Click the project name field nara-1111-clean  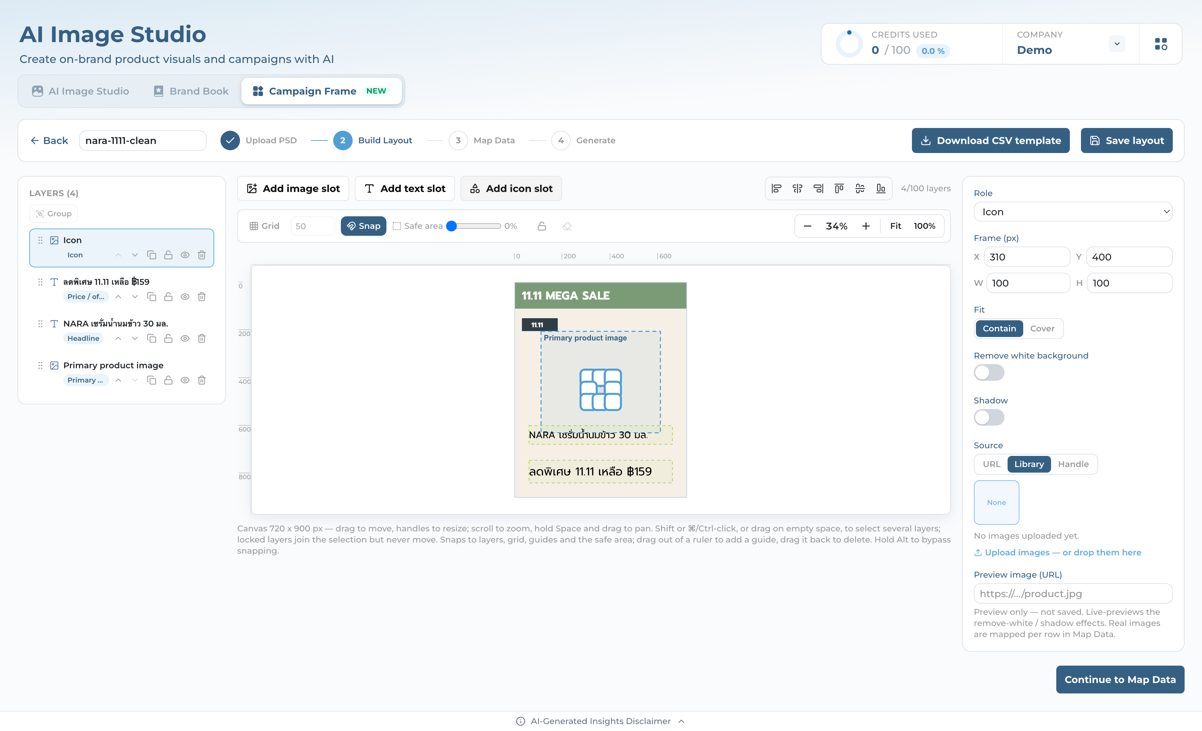(x=143, y=141)
